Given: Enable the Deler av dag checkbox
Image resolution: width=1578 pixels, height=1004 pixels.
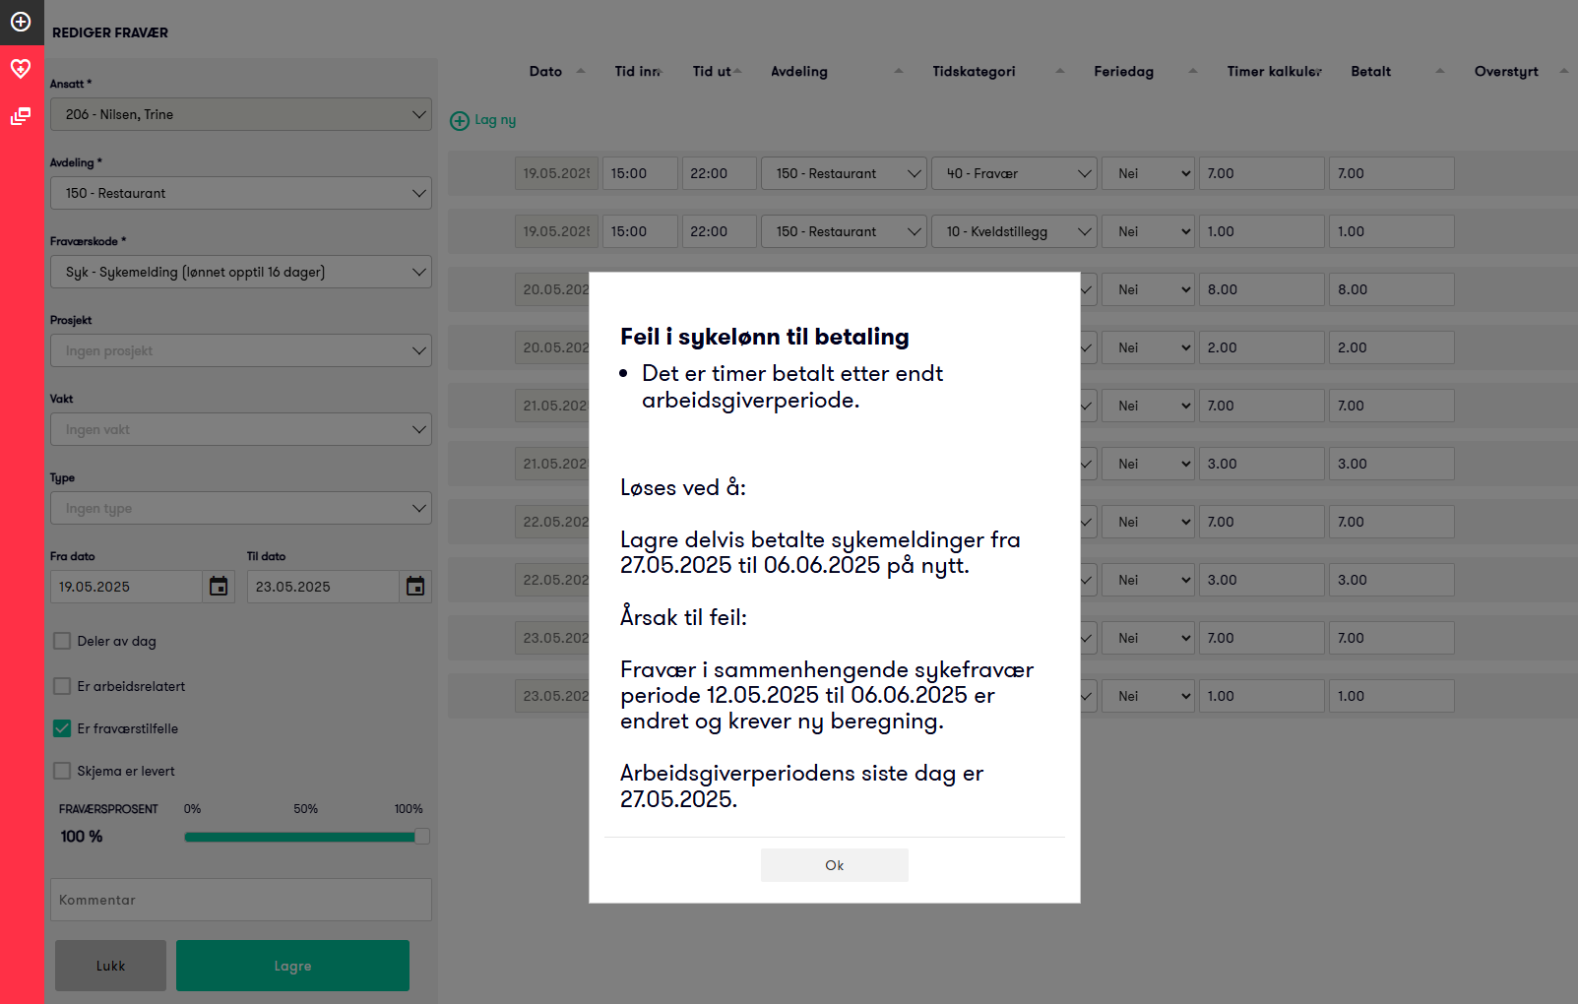Looking at the screenshot, I should [x=62, y=641].
